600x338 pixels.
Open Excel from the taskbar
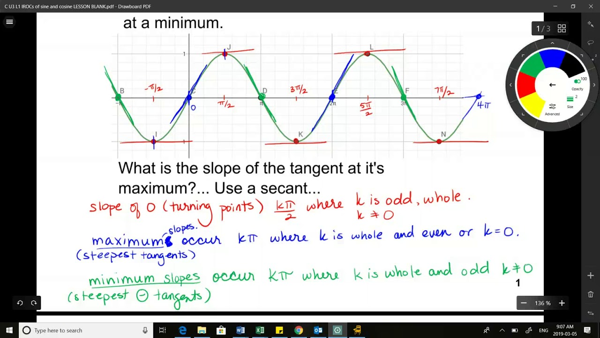(x=260, y=330)
